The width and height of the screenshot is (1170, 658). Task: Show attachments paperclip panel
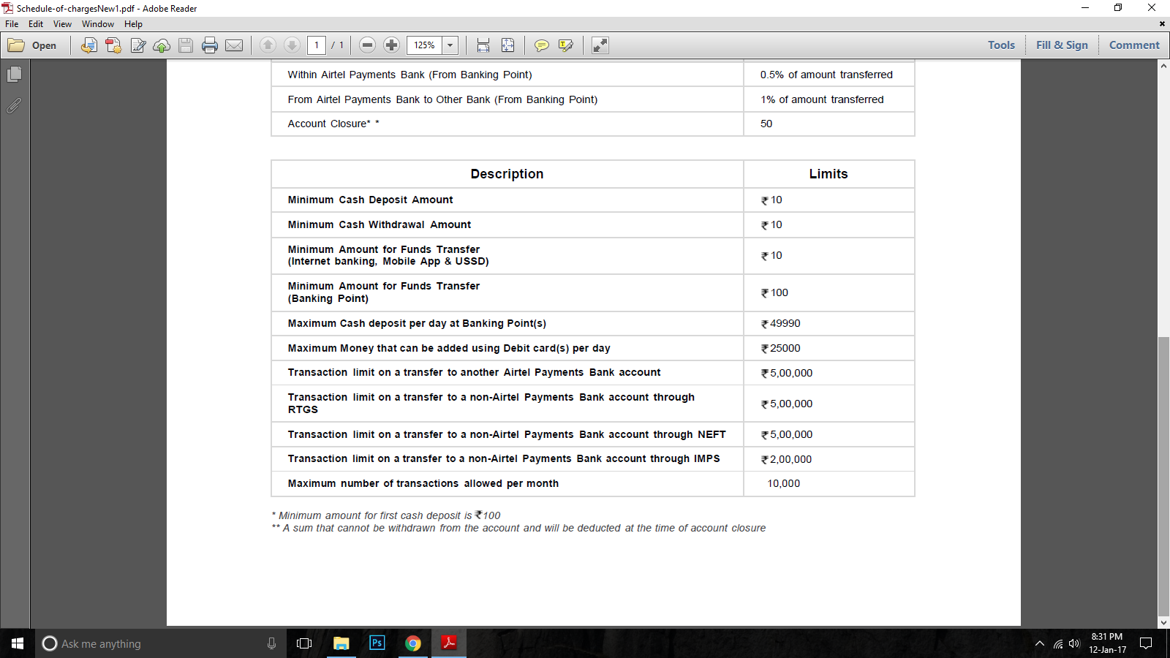pos(14,106)
